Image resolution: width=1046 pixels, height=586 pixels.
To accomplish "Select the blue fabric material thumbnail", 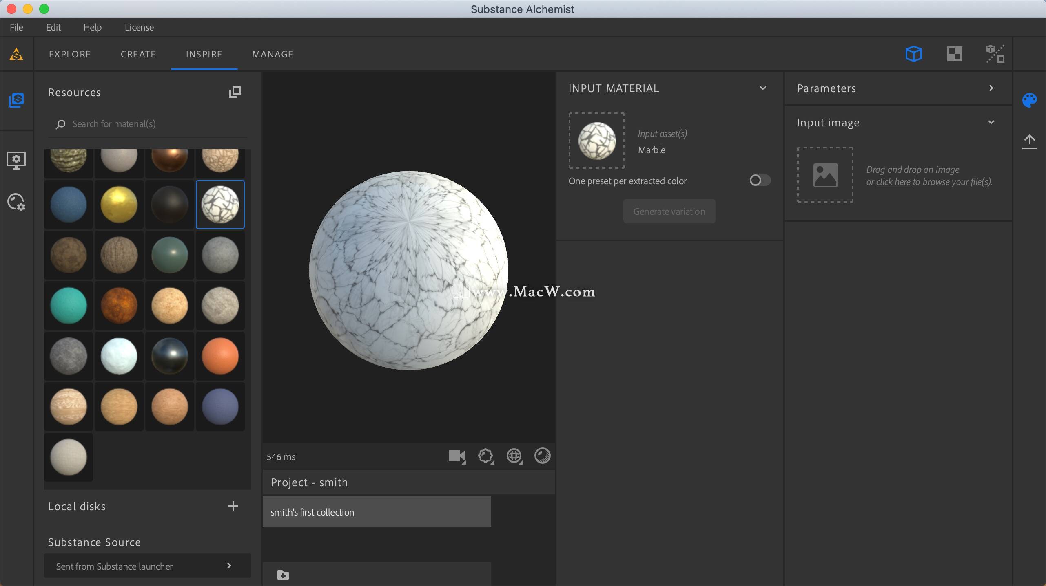I will click(x=69, y=205).
